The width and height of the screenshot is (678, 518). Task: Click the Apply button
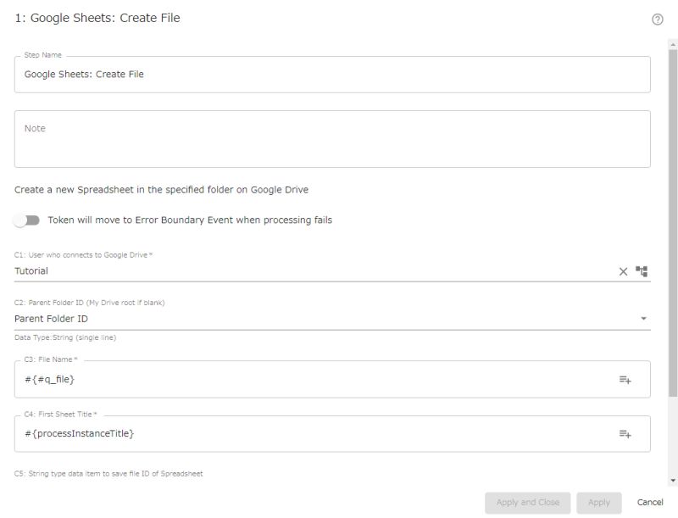pos(599,502)
